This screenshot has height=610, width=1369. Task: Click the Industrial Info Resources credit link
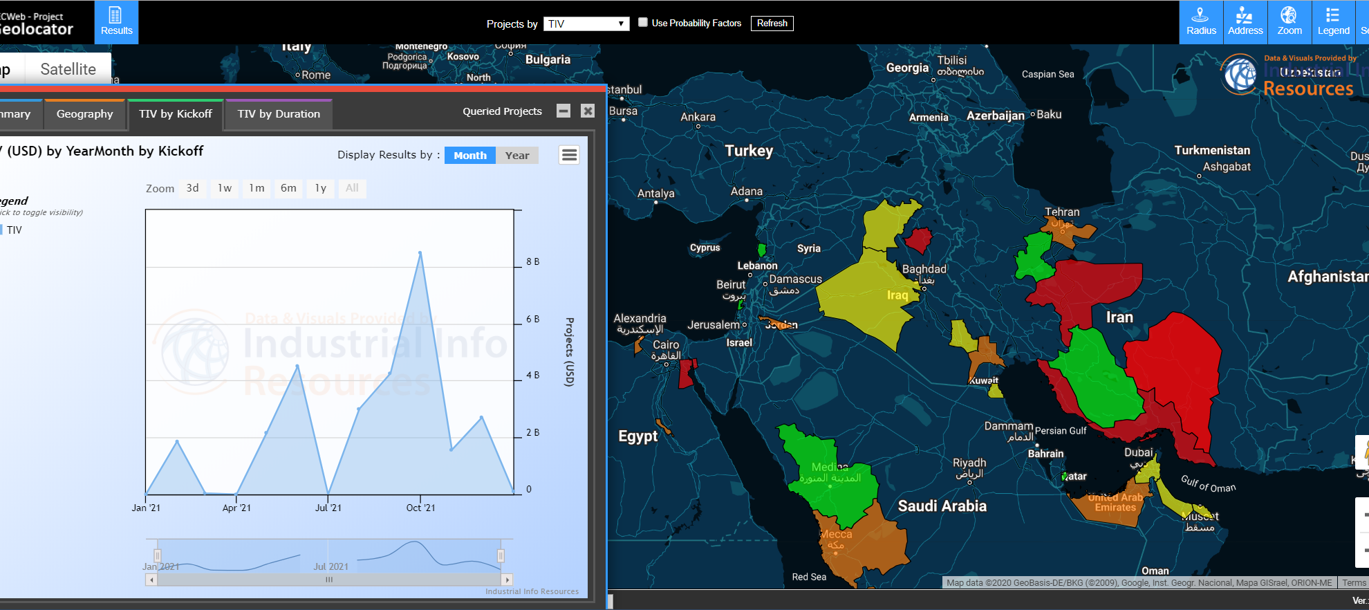532,591
